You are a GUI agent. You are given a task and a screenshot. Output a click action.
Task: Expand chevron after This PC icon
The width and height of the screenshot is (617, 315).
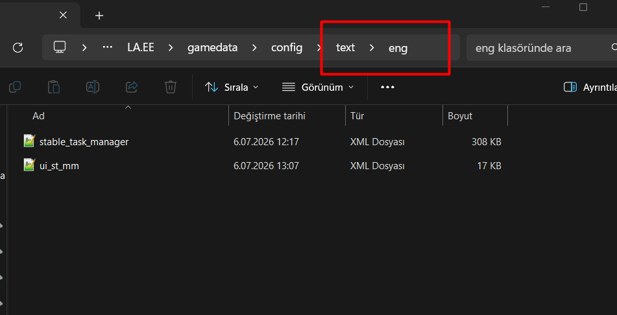(x=84, y=48)
